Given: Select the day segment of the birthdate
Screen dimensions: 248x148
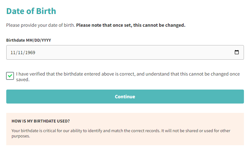Looking at the screenshot, I should pyautogui.click(x=20, y=53).
